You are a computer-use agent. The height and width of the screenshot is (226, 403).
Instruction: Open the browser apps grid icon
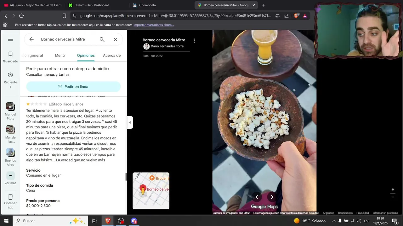tap(5, 25)
